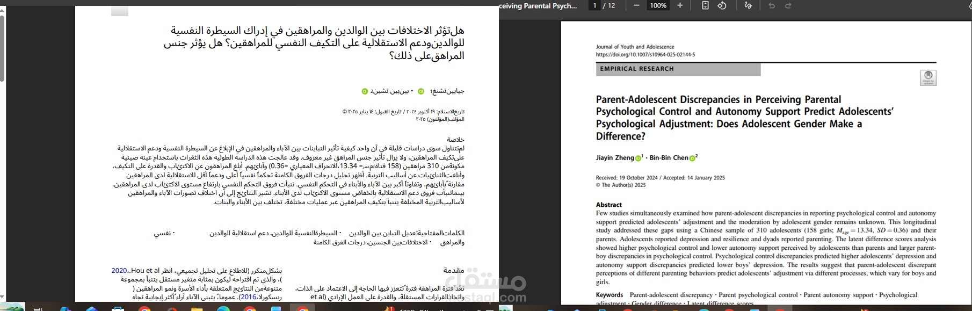Screen dimensions: 972x311
Task: Click Arabic line 'المؤلف (المؤلفون) ٢٠٢٥'
Action: coord(440,119)
